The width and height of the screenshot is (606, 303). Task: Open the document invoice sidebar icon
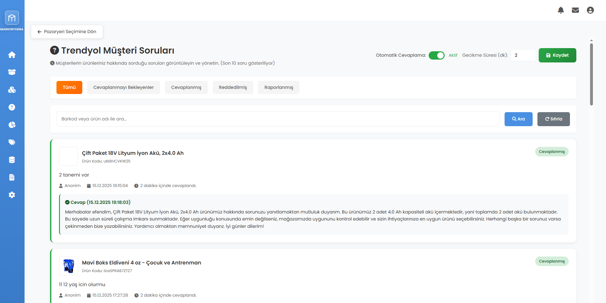pos(12,177)
